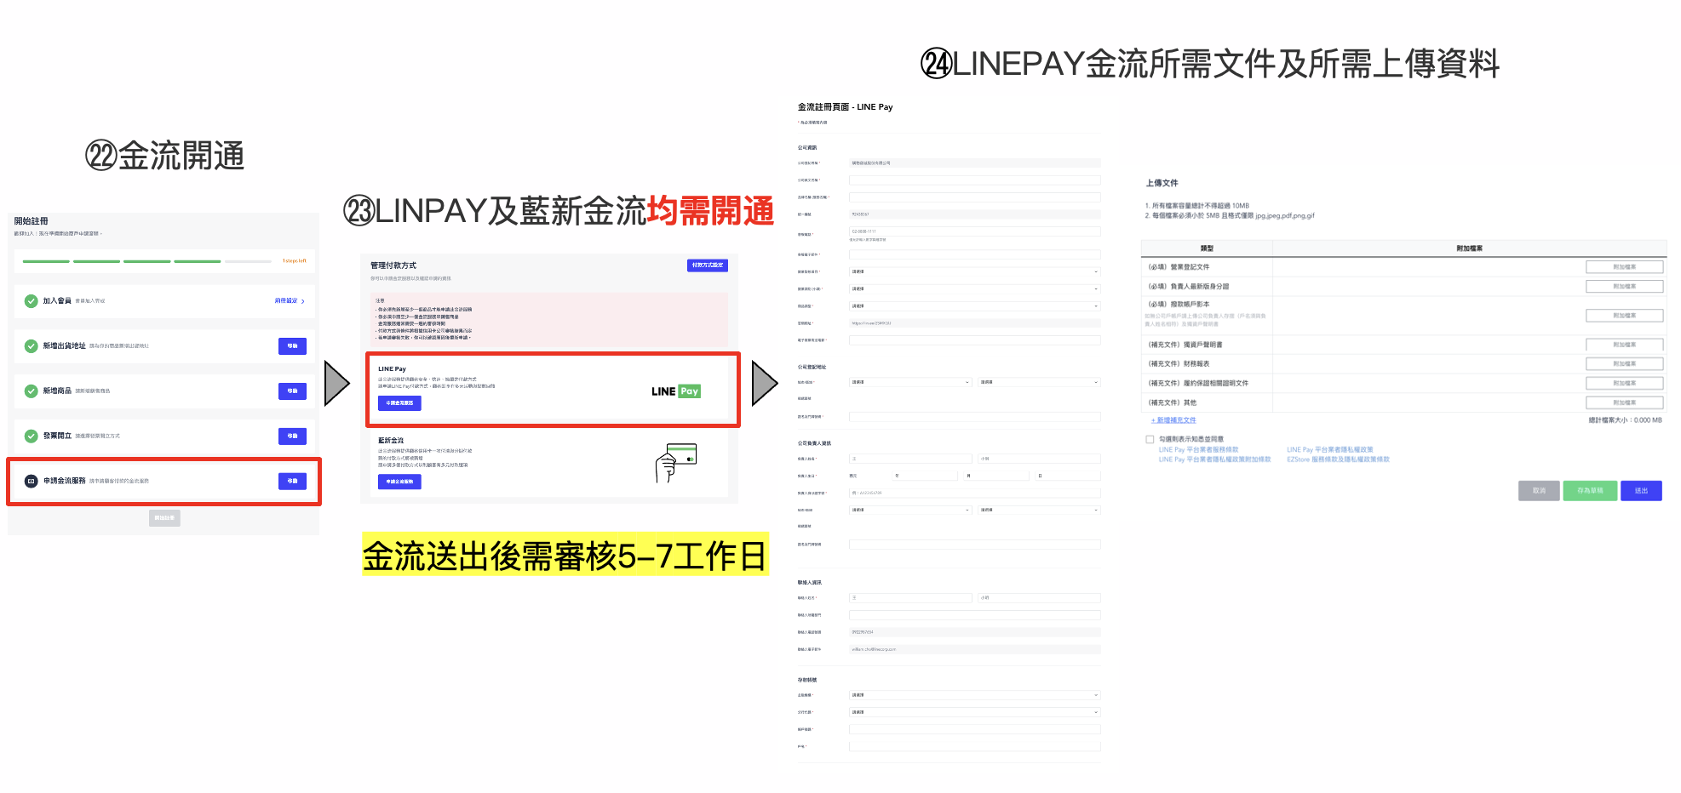Viewport: 1681px width, 793px height.
Task: Click the grey 取消 button
Action: (x=1539, y=491)
